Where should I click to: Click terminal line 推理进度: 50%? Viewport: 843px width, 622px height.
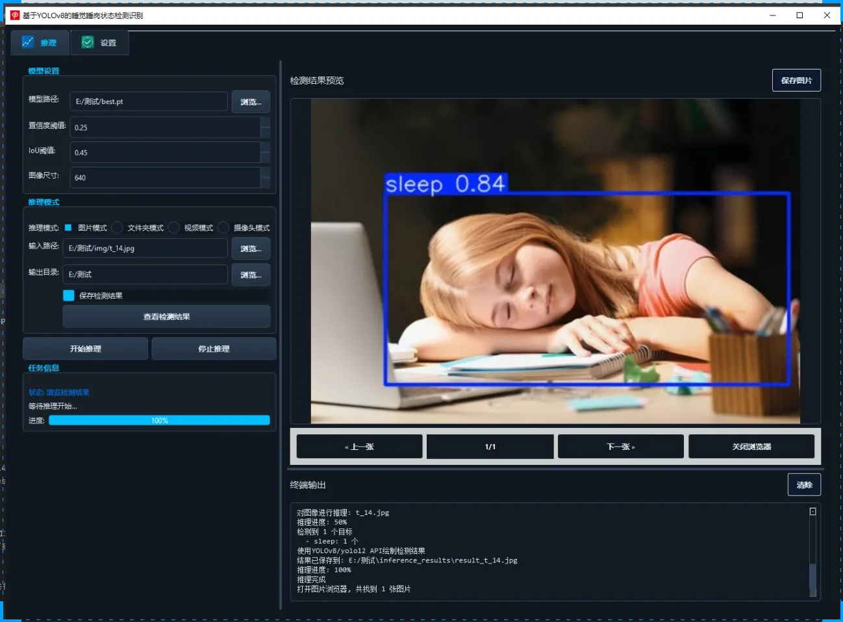[x=322, y=522]
